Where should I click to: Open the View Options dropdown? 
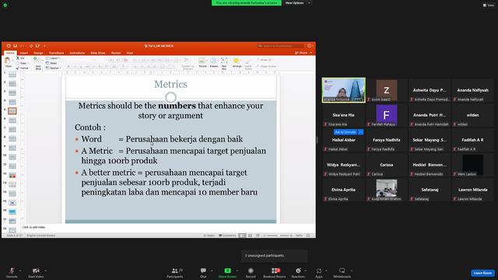[297, 3]
